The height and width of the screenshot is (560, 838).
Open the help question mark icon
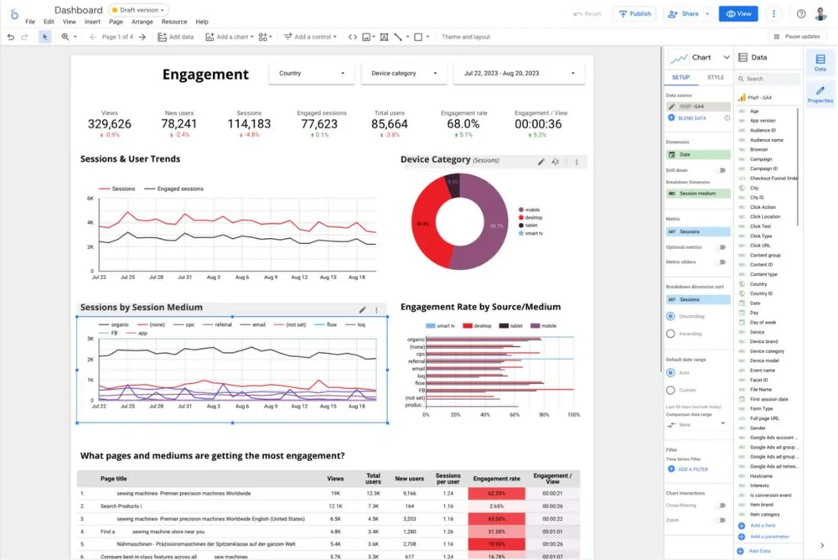pos(800,14)
